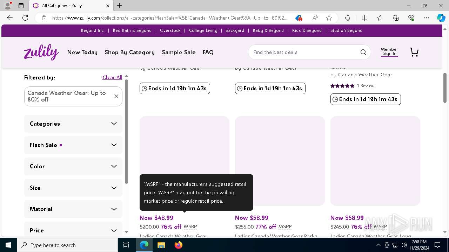Open browser Extensions puzzle icon
The width and height of the screenshot is (449, 252).
[x=348, y=18]
